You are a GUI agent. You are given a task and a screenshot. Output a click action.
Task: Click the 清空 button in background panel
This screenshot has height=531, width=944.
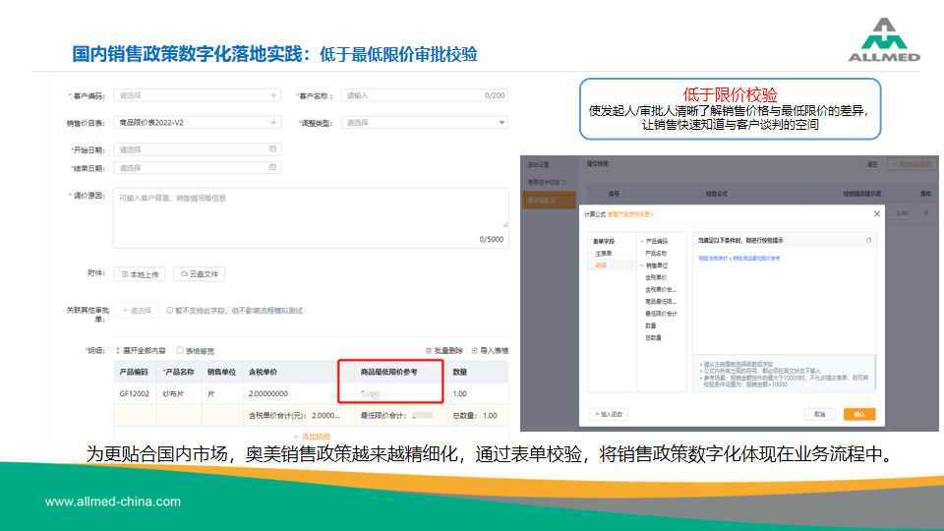coord(872,164)
